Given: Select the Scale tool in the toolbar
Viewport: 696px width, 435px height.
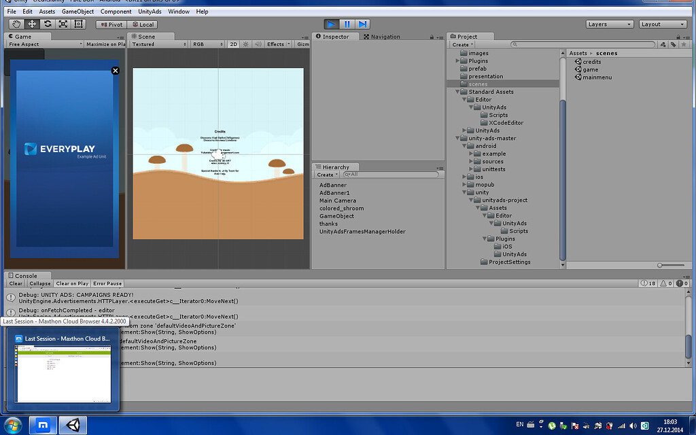Looking at the screenshot, I should [x=63, y=24].
